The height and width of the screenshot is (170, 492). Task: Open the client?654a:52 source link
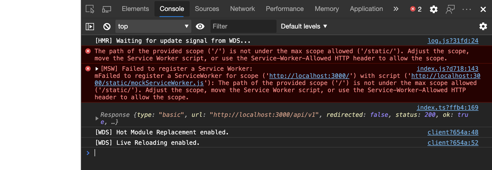453,143
